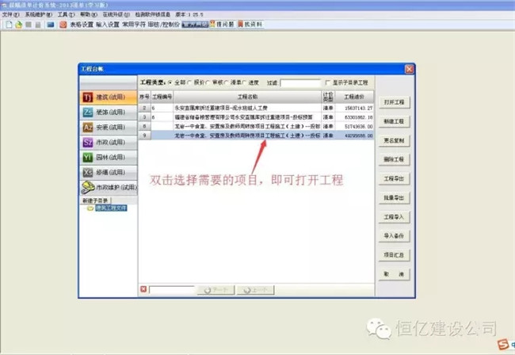Viewport: 515px width, 355px height.
Task: Select the 装饰(试用) Zs category
Action: 109,113
